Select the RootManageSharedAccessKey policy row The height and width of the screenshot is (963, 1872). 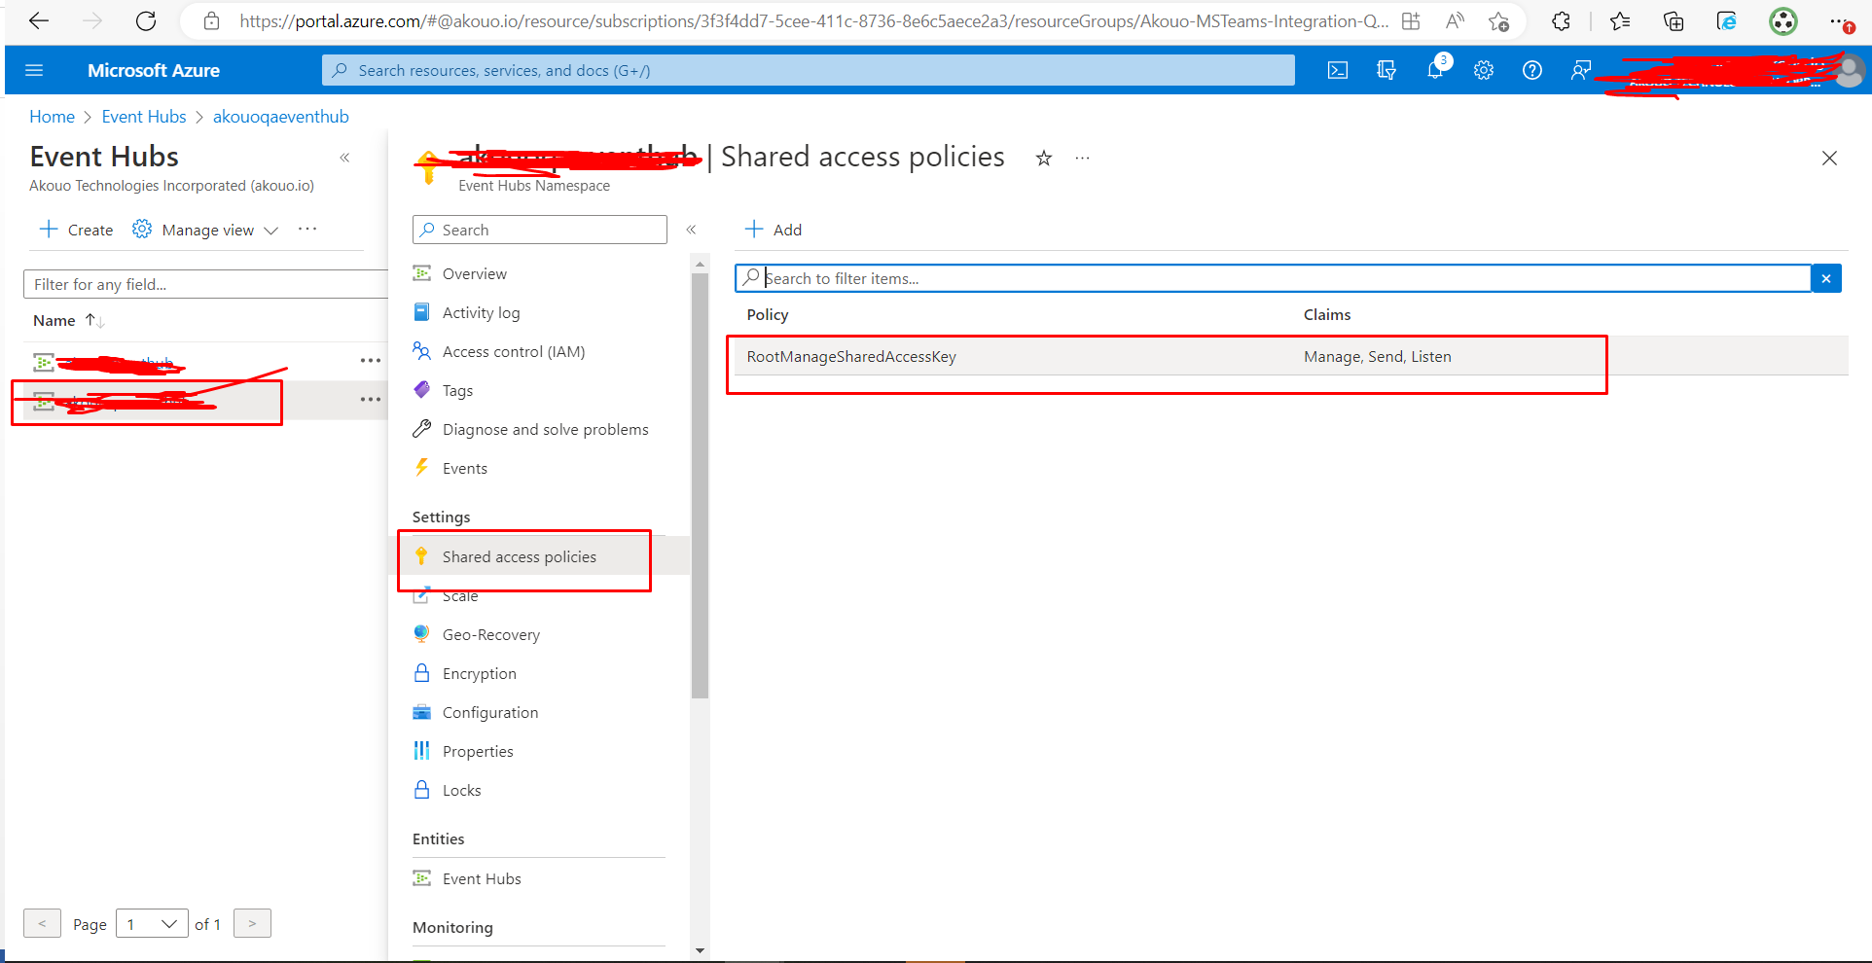850,356
